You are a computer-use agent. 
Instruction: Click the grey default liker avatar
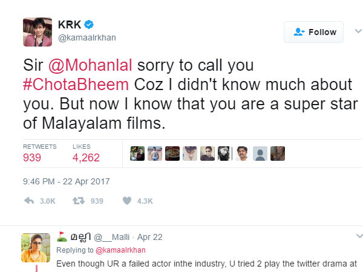(260, 154)
